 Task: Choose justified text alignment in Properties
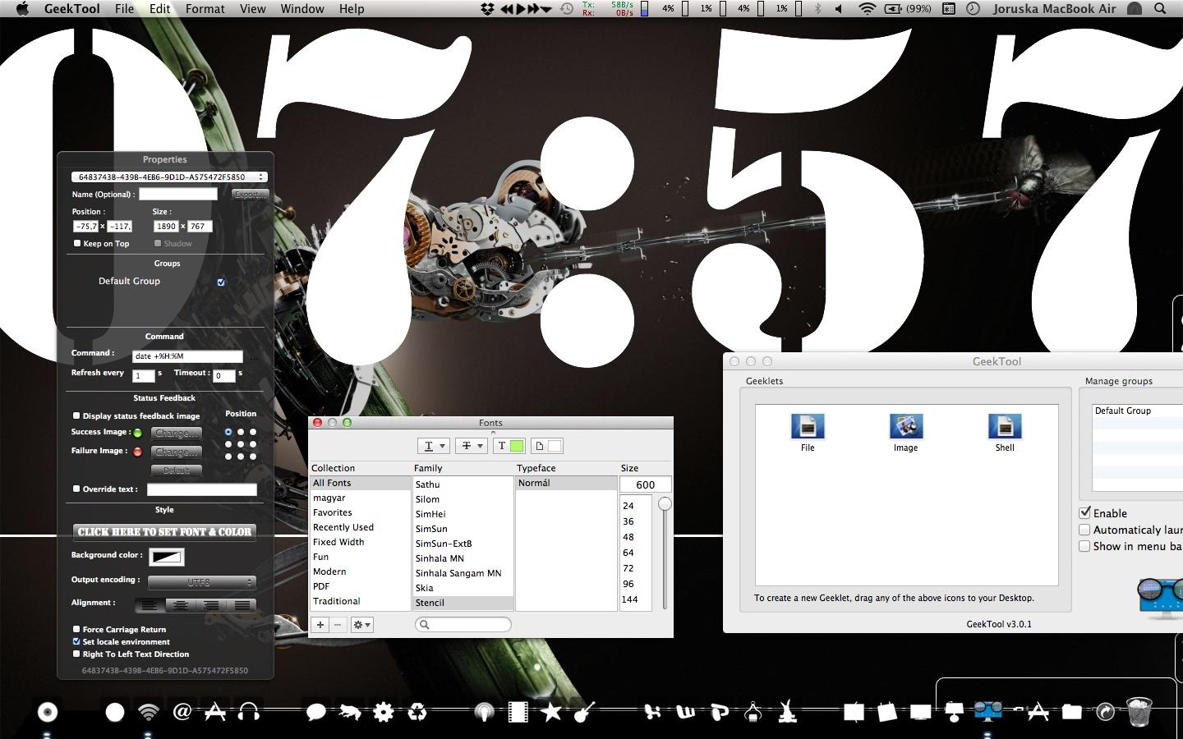[x=242, y=605]
